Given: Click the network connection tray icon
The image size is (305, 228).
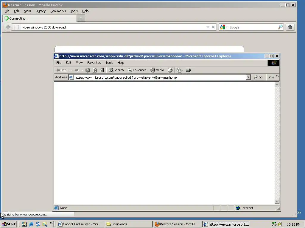Looking at the screenshot, I should coord(274,224).
